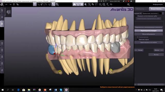Open the GS module tab on left sidebar
Image resolution: width=165 pixels, height=92 pixels.
(2, 43)
